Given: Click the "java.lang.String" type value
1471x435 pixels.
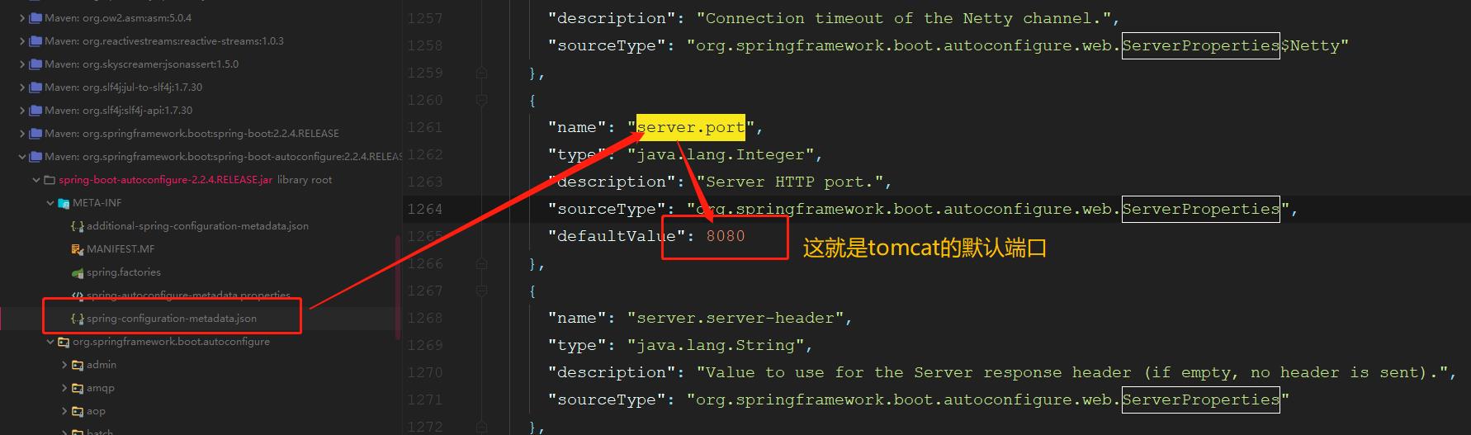Looking at the screenshot, I should tap(715, 345).
